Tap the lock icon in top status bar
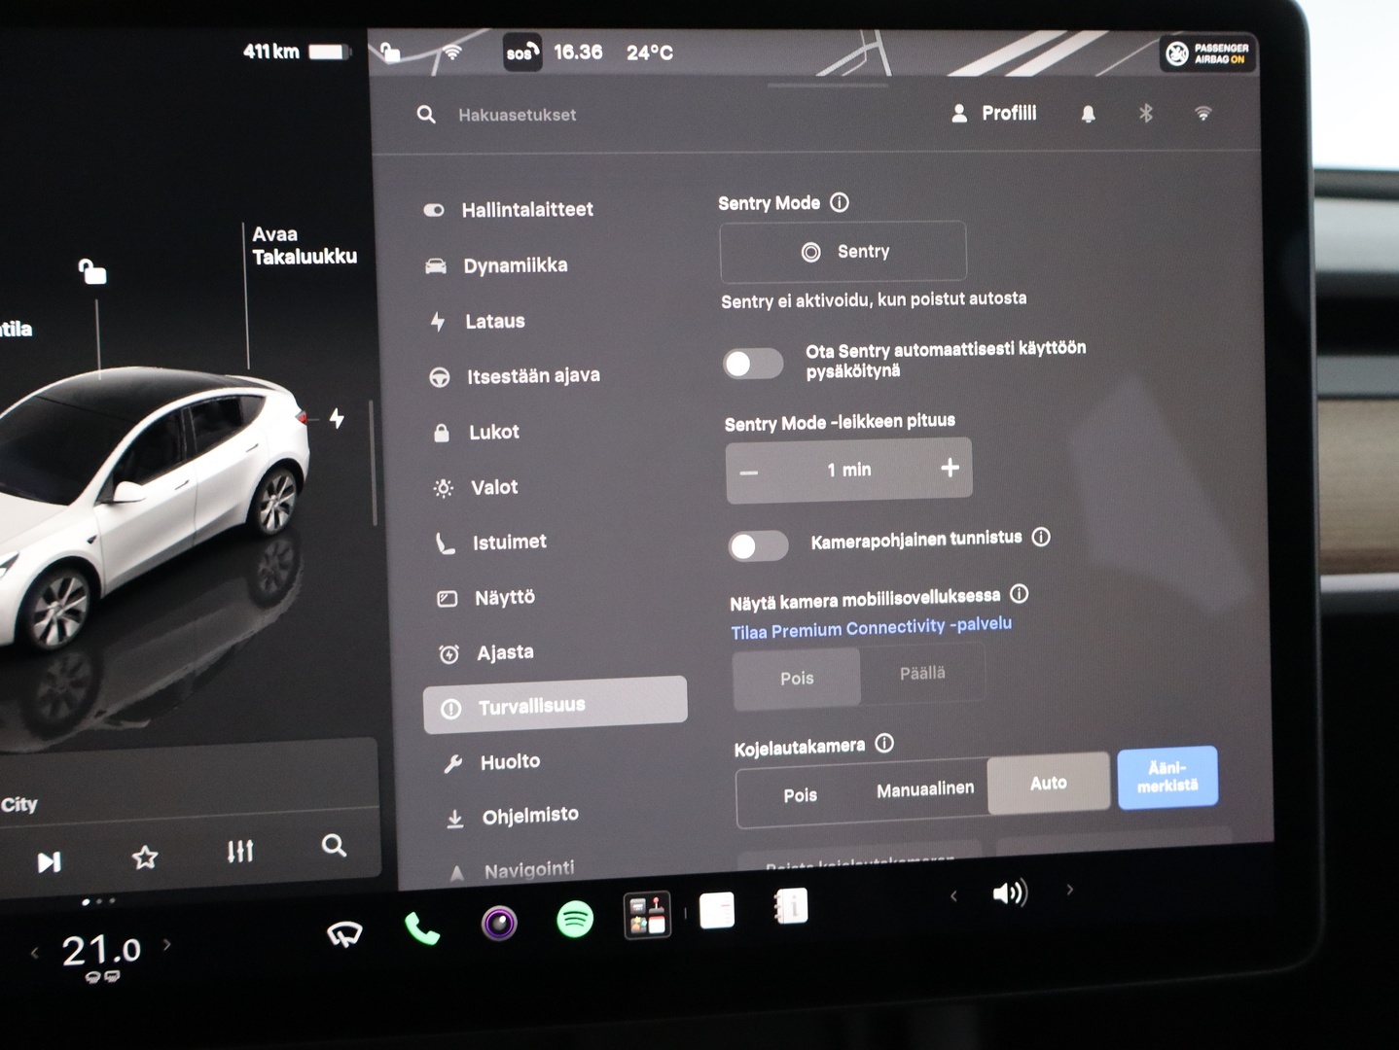1399x1050 pixels. click(390, 52)
